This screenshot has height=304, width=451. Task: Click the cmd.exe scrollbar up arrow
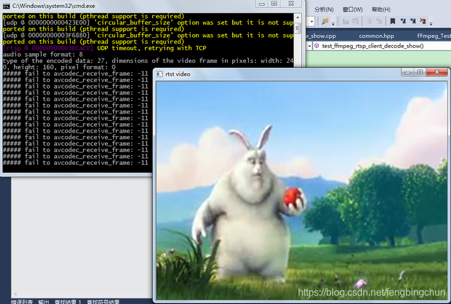[x=297, y=18]
